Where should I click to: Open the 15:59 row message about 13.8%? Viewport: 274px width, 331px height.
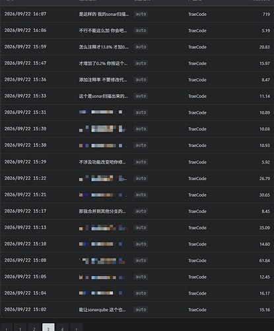click(104, 47)
